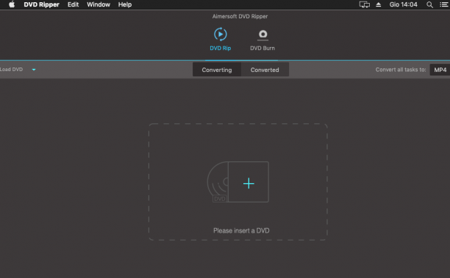Switch to the Converting tab
The width and height of the screenshot is (450, 278).
coord(217,70)
